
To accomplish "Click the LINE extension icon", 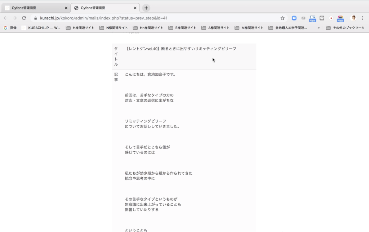I will (322, 18).
